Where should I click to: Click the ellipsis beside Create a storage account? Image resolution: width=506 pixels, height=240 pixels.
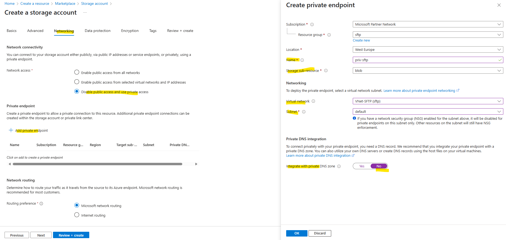(85, 13)
